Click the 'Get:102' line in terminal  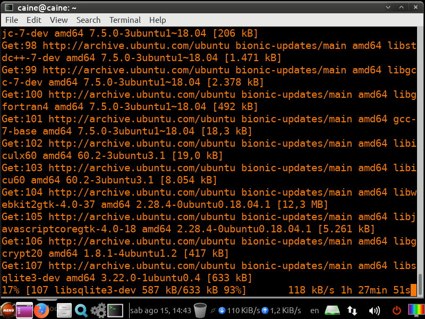click(x=209, y=143)
